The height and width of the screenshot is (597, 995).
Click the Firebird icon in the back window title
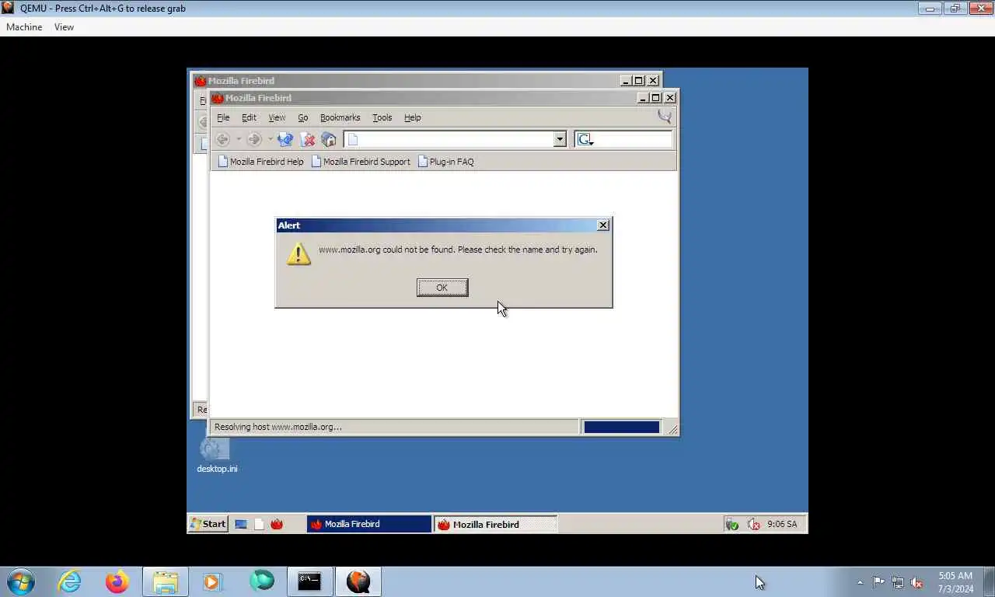[x=200, y=81]
